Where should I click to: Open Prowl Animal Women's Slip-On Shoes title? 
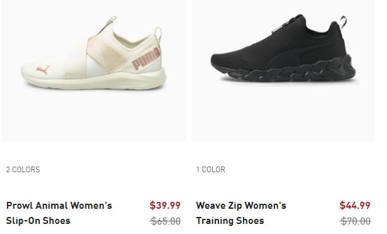click(x=59, y=213)
